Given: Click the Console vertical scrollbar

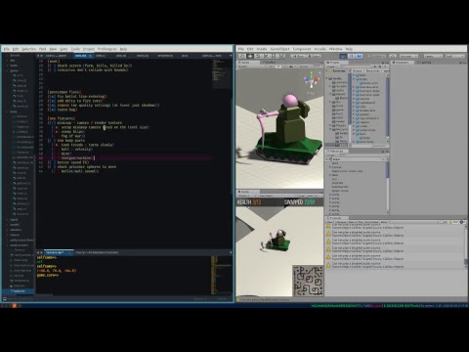Looking at the screenshot, I should pos(466,246).
